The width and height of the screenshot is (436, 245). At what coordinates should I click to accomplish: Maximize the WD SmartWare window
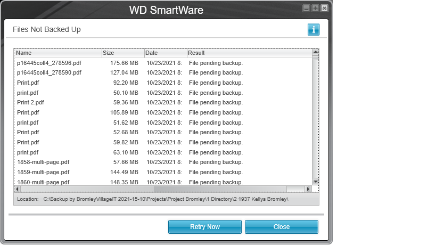coord(315,9)
